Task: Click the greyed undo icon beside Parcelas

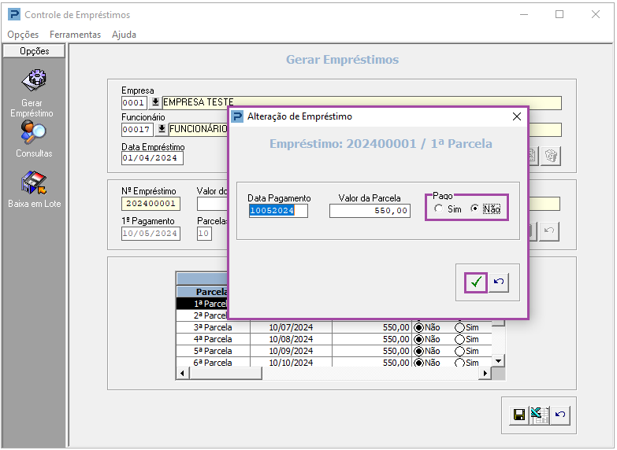Action: coord(549,231)
